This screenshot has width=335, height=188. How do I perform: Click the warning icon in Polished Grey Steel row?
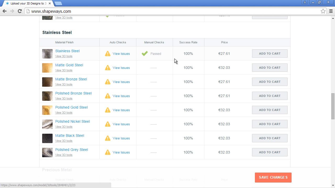pos(108,152)
